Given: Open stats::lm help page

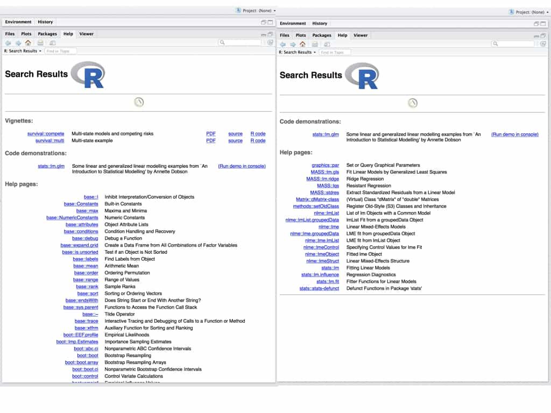Looking at the screenshot, I should (330, 268).
